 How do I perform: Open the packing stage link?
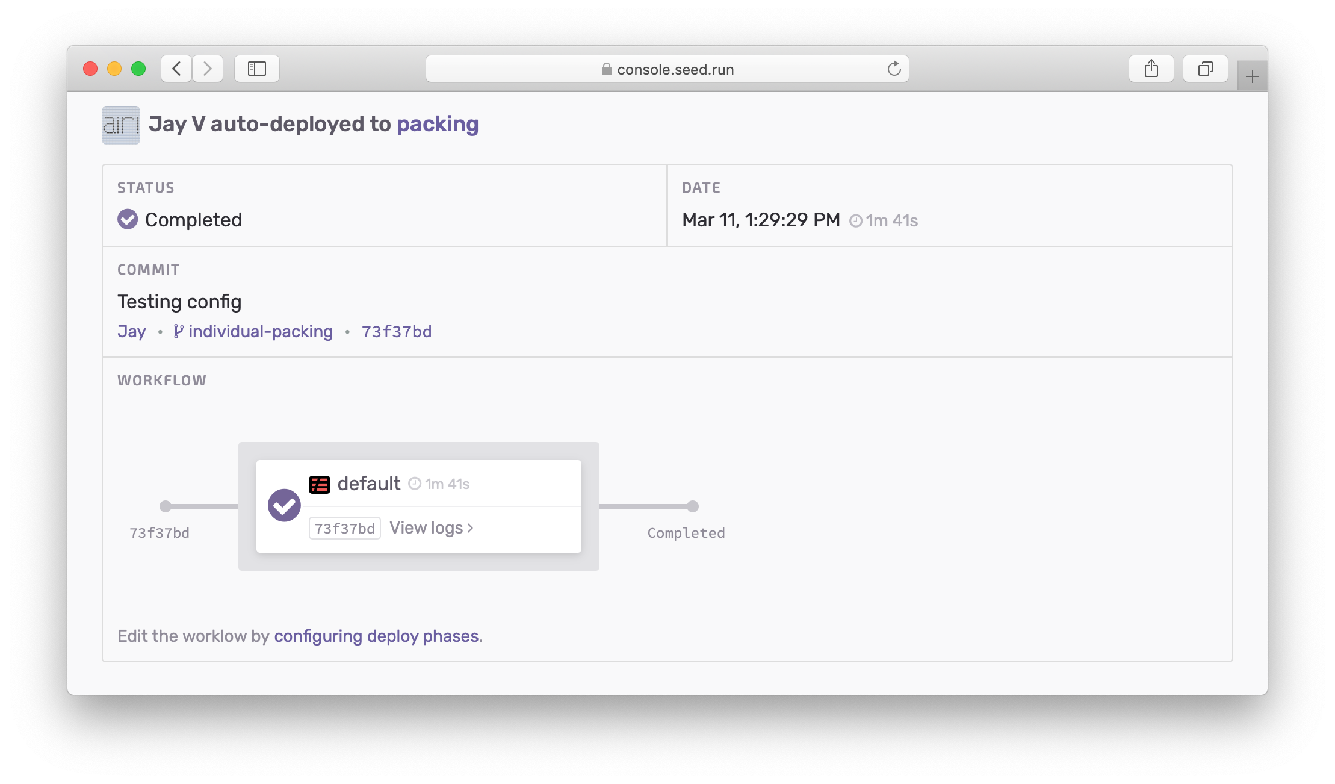tap(438, 124)
